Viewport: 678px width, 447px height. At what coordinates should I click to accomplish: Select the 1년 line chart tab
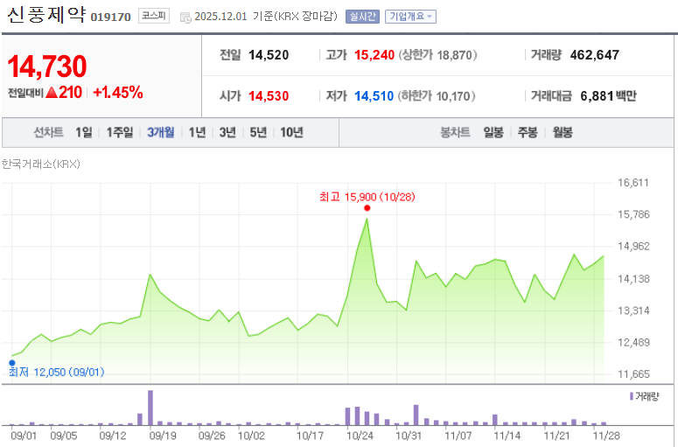pyautogui.click(x=197, y=132)
